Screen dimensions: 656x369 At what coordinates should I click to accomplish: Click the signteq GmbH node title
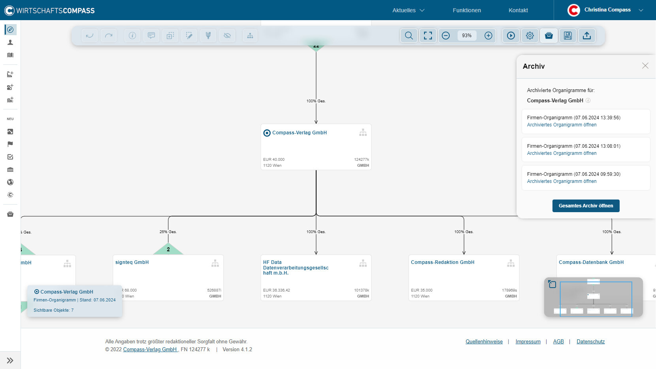(x=132, y=262)
